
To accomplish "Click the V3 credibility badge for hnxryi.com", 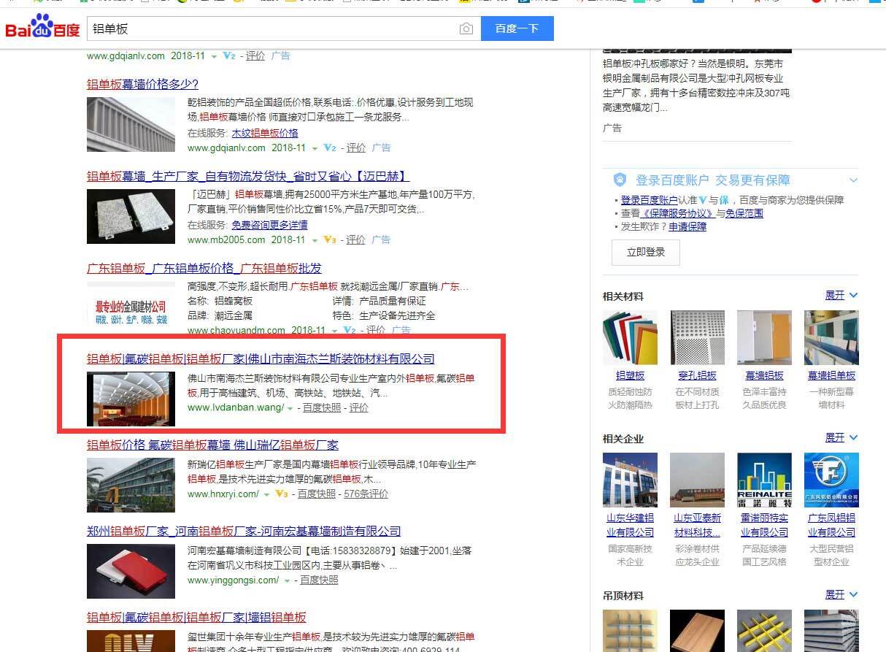I will pos(282,494).
